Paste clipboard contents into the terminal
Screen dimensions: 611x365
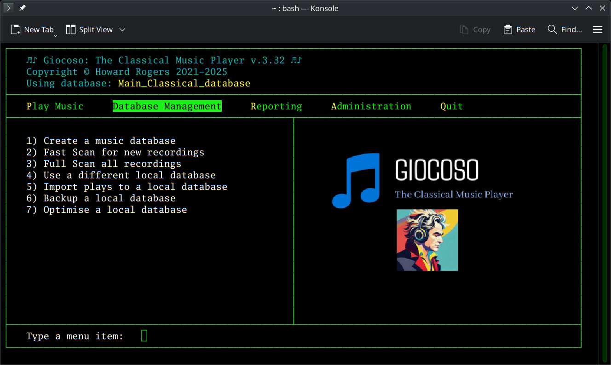(x=519, y=29)
